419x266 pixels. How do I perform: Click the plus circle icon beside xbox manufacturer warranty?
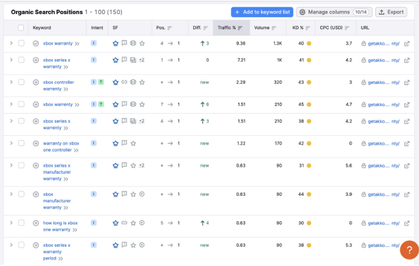[x=36, y=194]
